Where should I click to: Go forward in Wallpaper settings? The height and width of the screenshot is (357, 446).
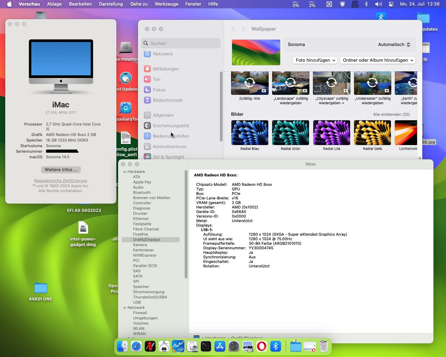point(244,29)
